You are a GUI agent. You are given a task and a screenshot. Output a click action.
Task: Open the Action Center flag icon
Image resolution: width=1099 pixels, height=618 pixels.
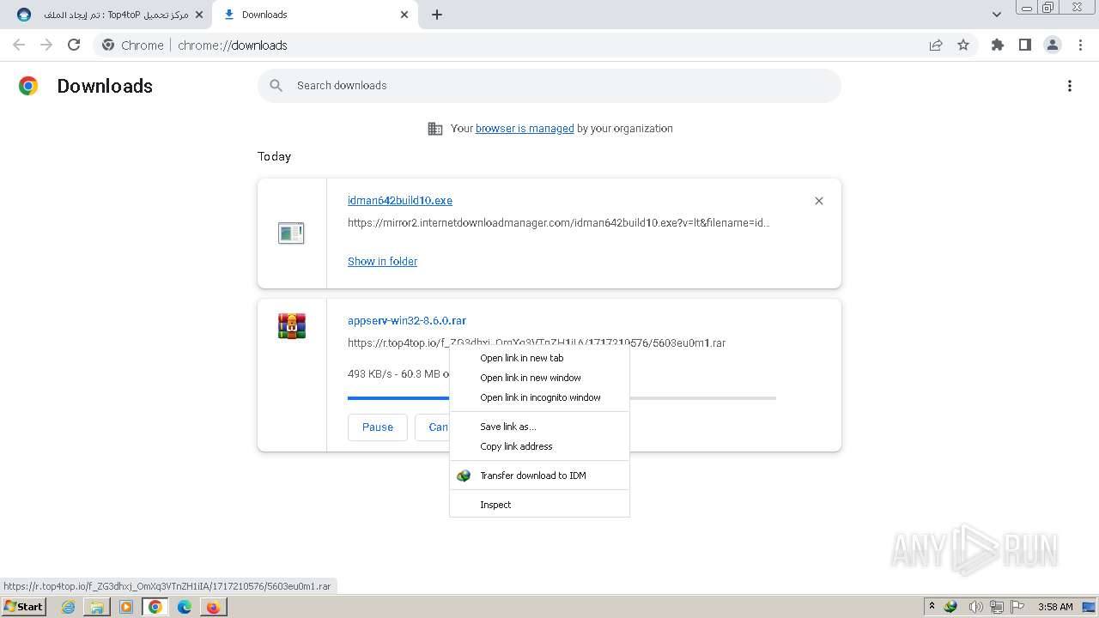tap(1017, 607)
